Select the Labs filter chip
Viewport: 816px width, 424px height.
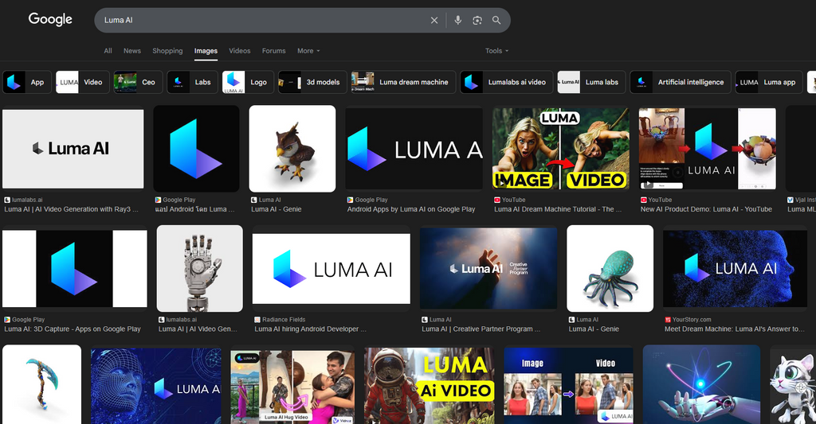click(x=192, y=82)
